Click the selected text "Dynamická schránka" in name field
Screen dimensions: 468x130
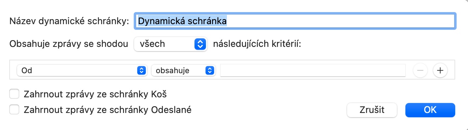182,21
